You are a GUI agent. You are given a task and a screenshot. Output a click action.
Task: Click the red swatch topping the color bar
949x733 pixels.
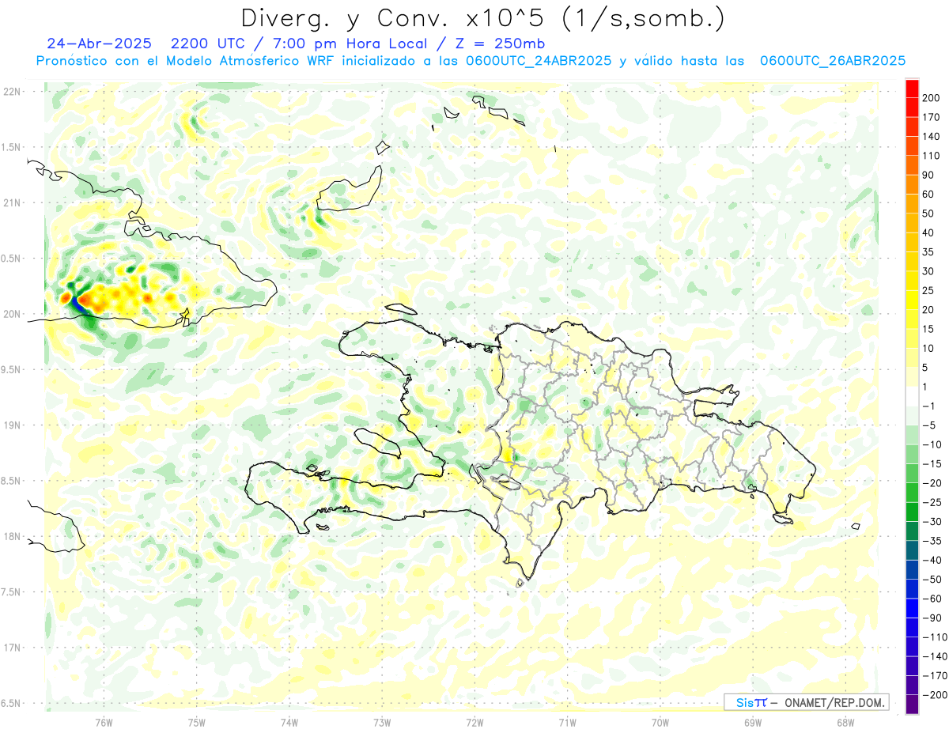click(x=913, y=89)
